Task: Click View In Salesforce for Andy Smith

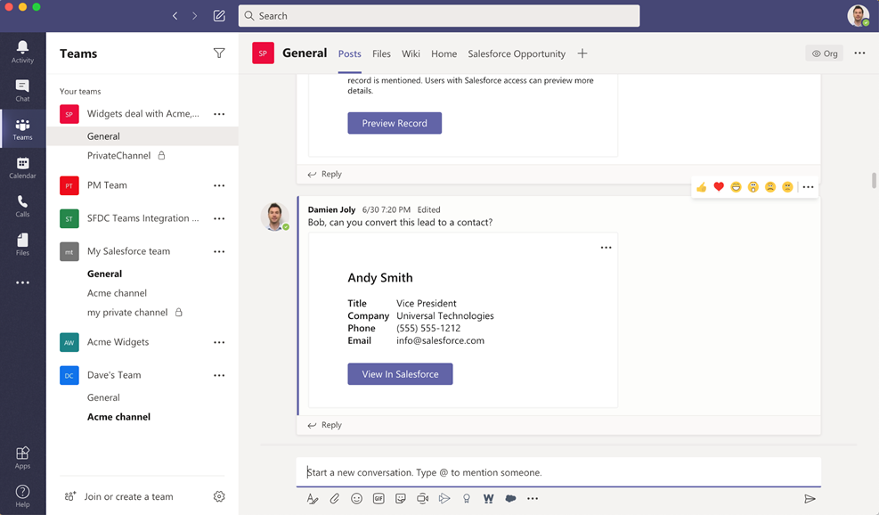Action: pyautogui.click(x=400, y=373)
